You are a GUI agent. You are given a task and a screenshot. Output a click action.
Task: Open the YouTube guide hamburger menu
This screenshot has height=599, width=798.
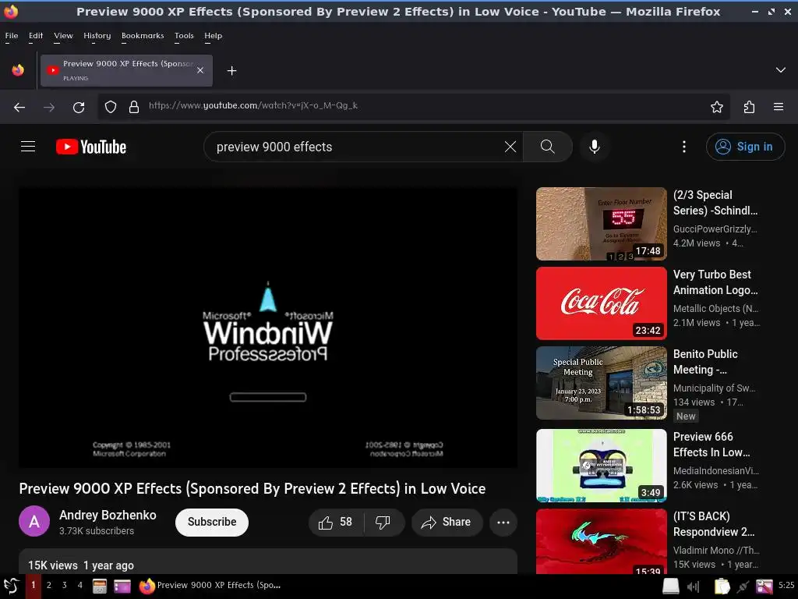(x=28, y=147)
